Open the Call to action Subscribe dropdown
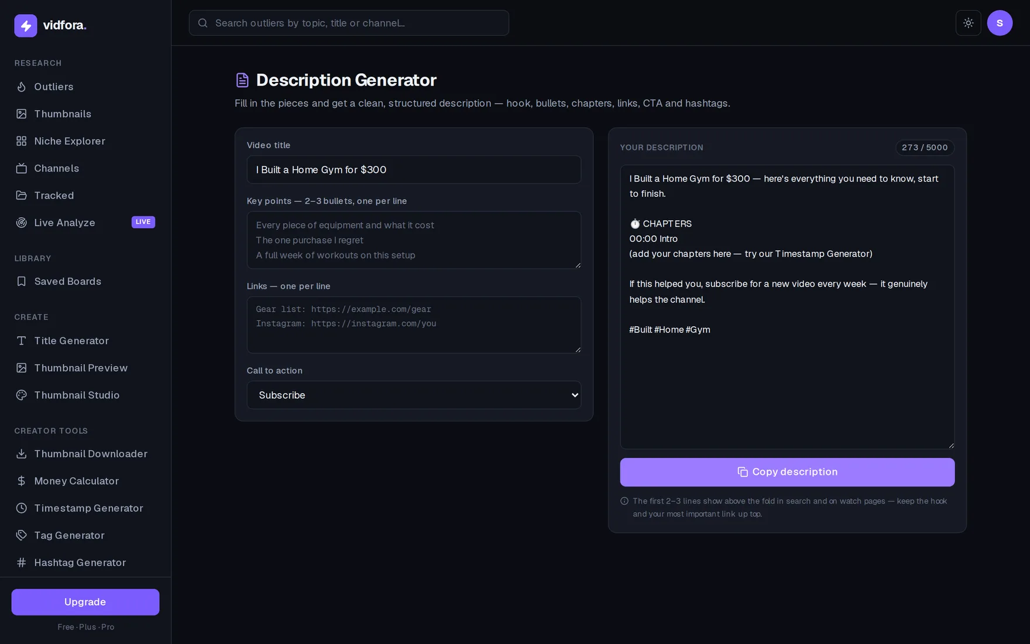This screenshot has width=1030, height=644. 414,395
